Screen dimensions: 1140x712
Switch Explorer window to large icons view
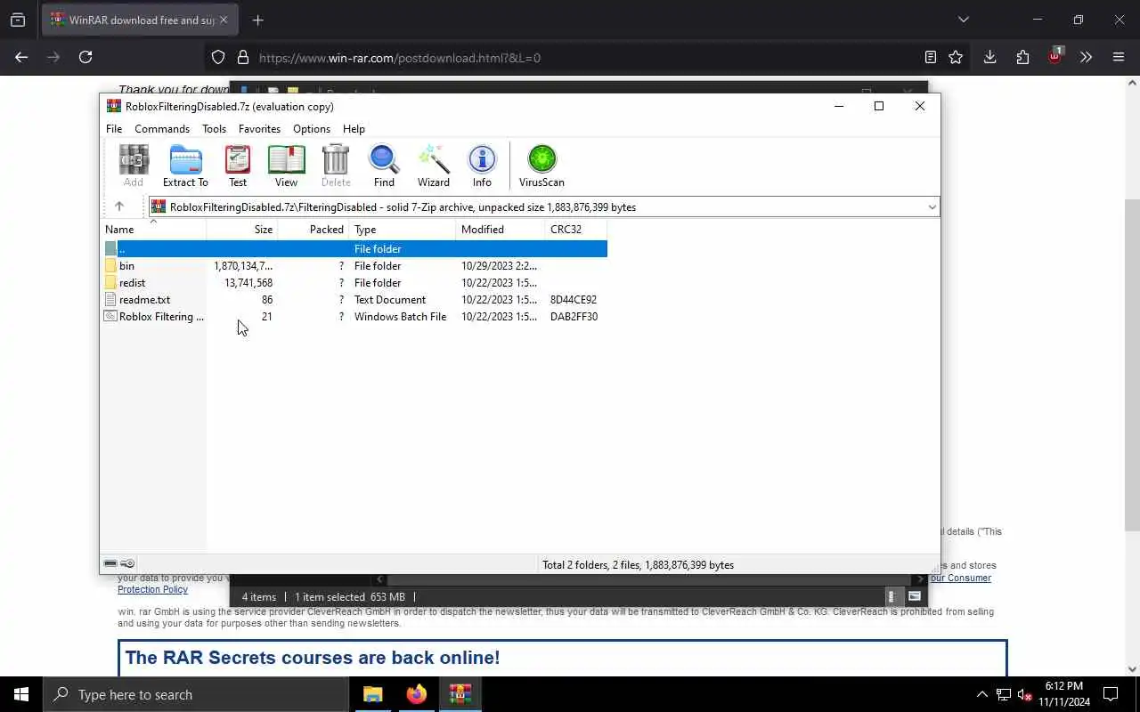tap(915, 596)
